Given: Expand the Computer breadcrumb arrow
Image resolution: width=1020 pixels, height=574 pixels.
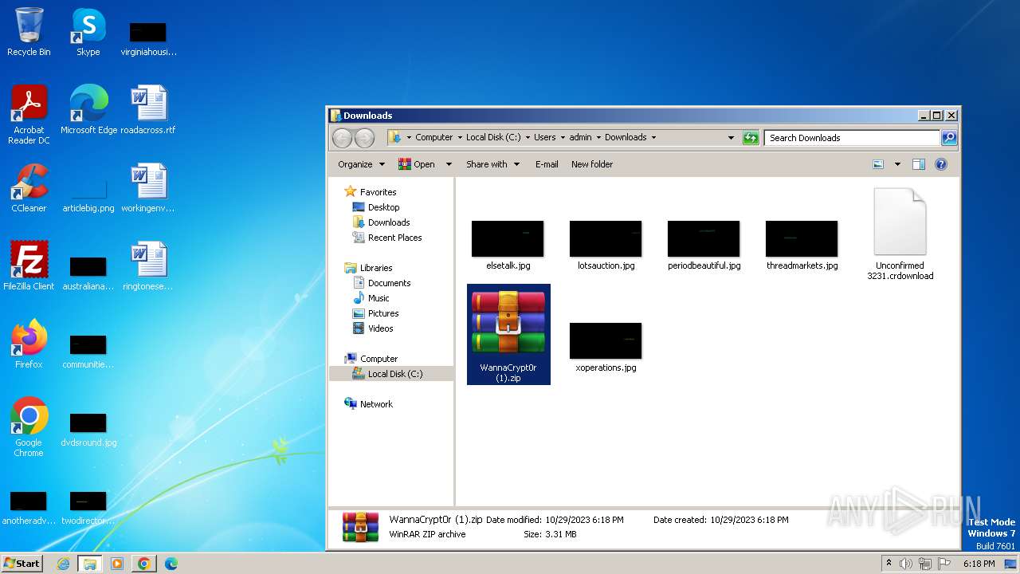Looking at the screenshot, I should click(x=458, y=138).
